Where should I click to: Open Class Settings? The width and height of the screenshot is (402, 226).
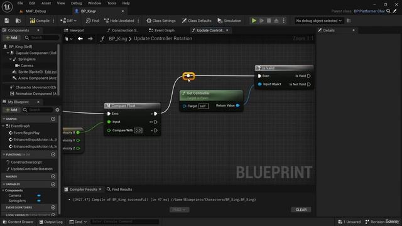tap(161, 21)
